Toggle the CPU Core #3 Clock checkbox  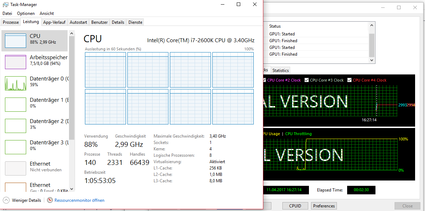pyautogui.click(x=307, y=80)
